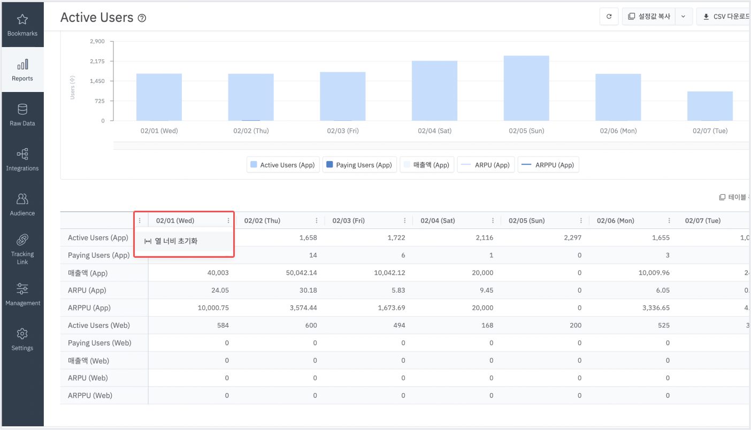
Task: Open the kebab menu for 02/03 (Fri) column
Action: (405, 220)
